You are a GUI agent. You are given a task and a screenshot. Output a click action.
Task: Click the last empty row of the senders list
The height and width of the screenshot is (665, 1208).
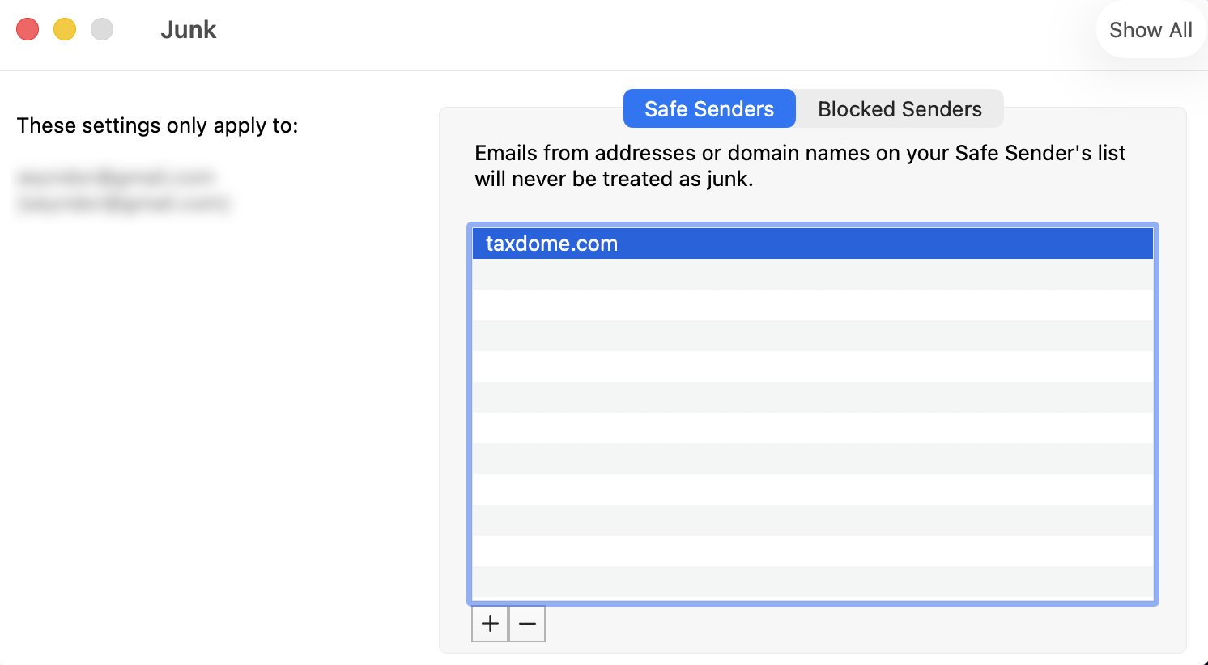coord(812,582)
